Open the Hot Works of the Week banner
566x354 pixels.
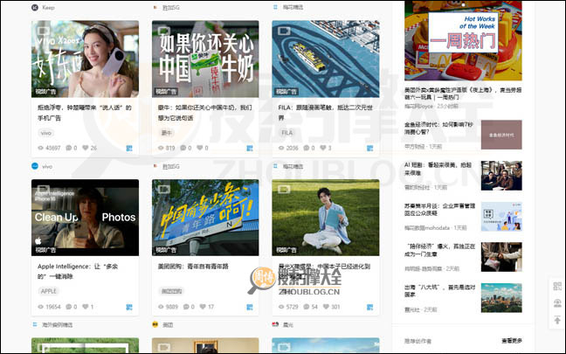463,40
